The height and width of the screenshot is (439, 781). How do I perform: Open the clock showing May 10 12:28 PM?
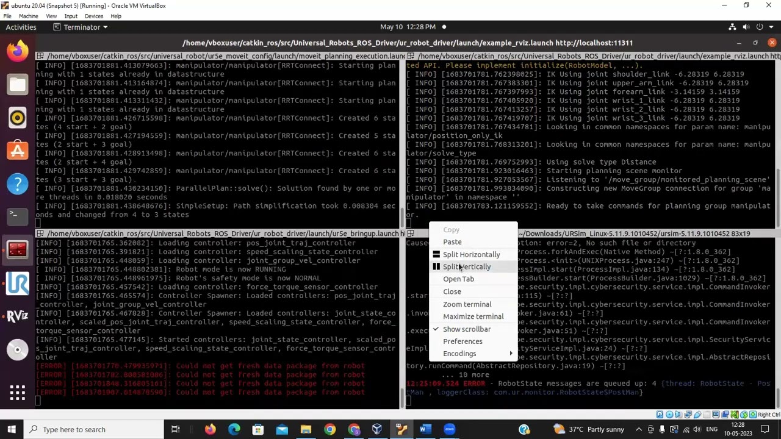point(408,27)
